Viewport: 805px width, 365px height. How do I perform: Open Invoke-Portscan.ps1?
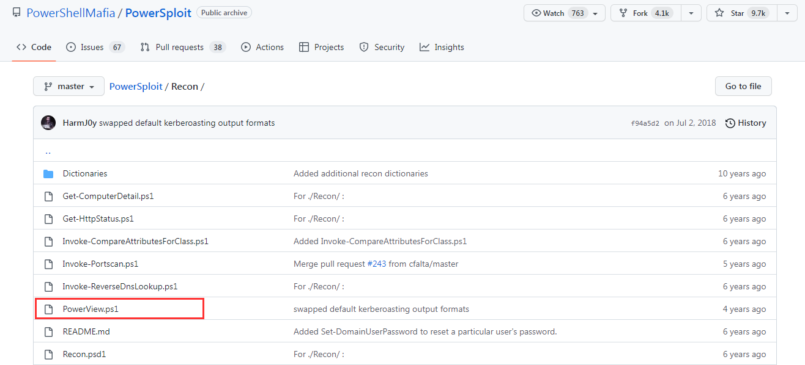pyautogui.click(x=101, y=264)
